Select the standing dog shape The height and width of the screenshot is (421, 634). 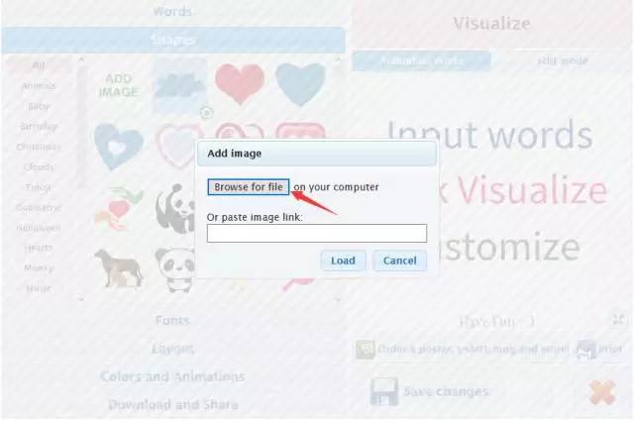tap(119, 268)
